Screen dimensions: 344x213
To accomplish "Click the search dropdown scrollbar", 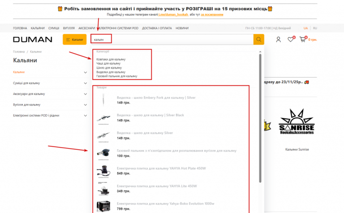I will pos(260,118).
